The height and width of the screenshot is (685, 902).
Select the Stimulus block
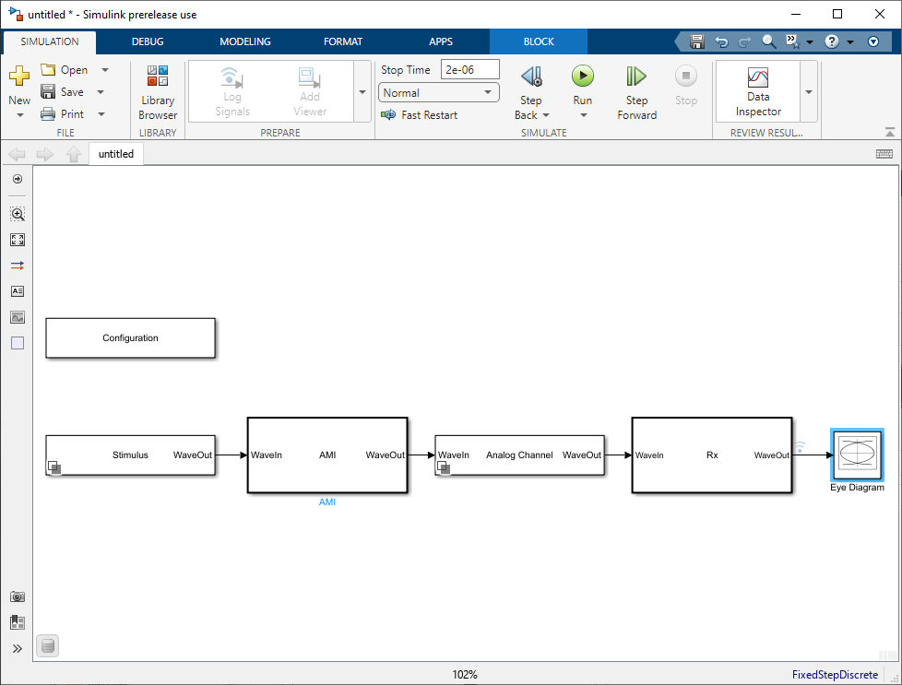pos(131,455)
